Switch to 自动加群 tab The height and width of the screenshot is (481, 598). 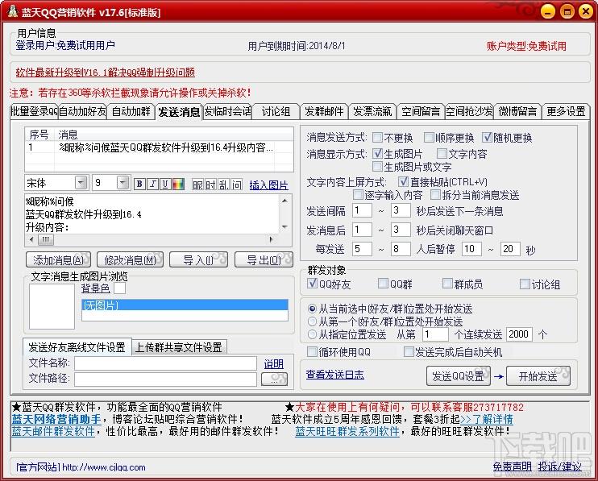[131, 111]
